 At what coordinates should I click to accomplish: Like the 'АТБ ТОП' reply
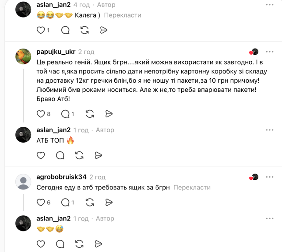(41, 155)
